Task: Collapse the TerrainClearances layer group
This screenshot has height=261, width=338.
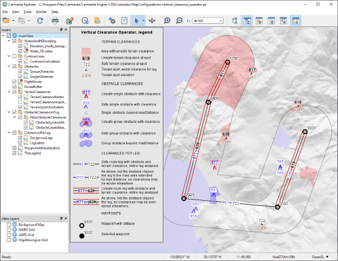Action: [x=9, y=91]
